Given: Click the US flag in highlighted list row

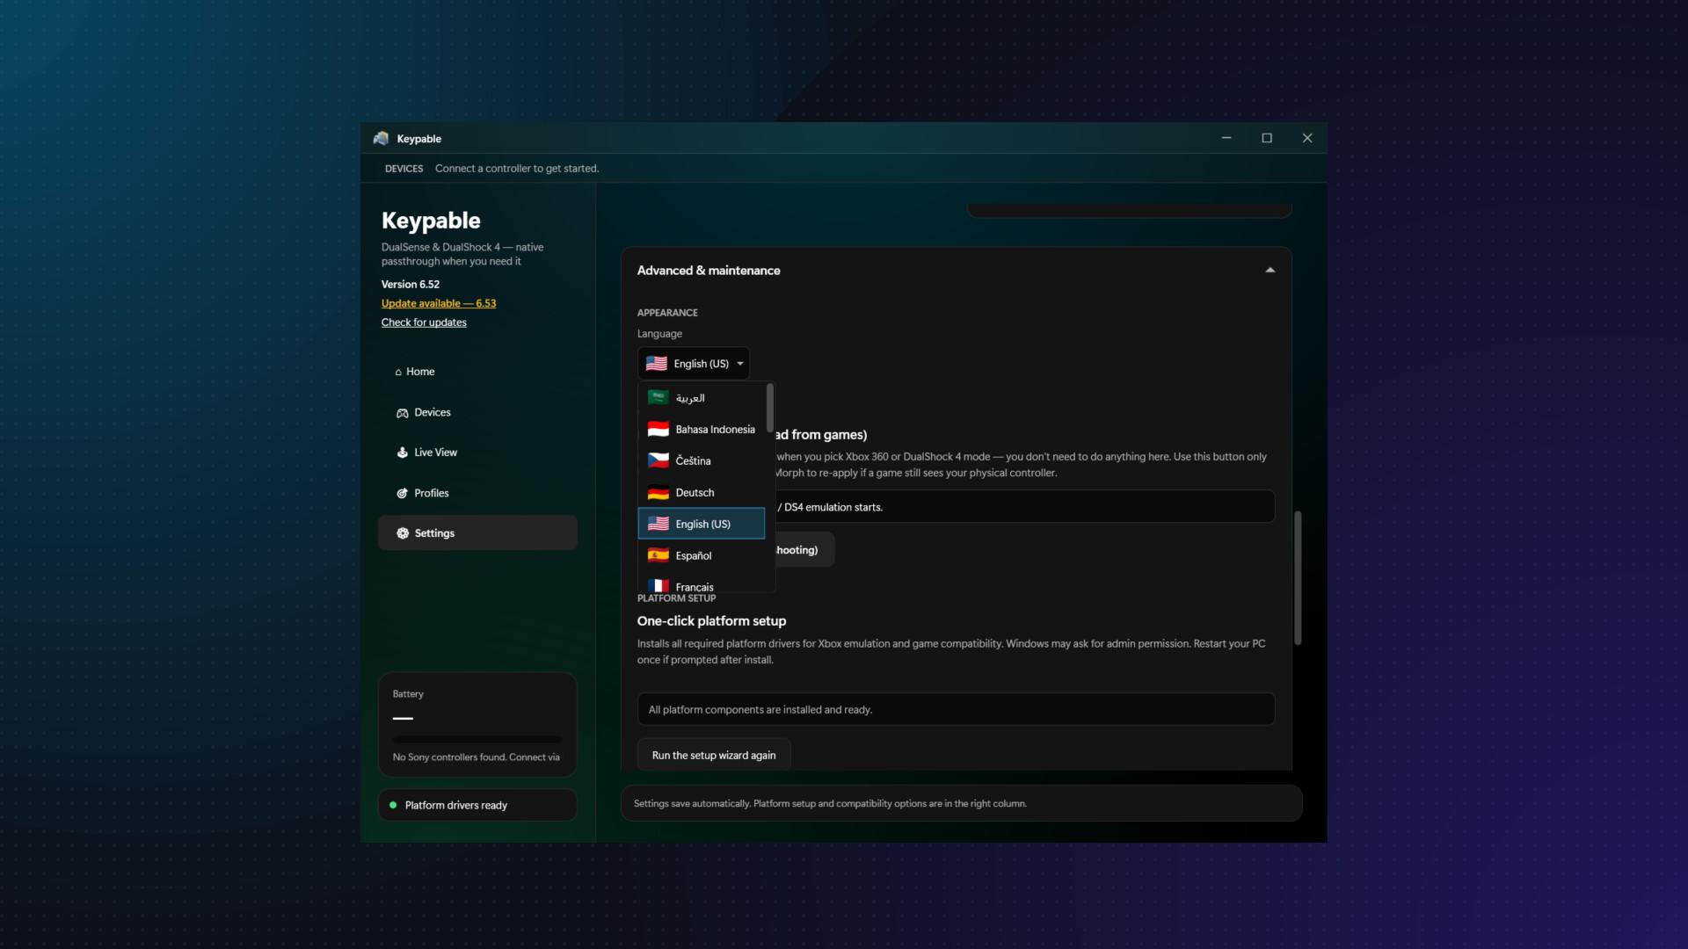Looking at the screenshot, I should tap(658, 524).
